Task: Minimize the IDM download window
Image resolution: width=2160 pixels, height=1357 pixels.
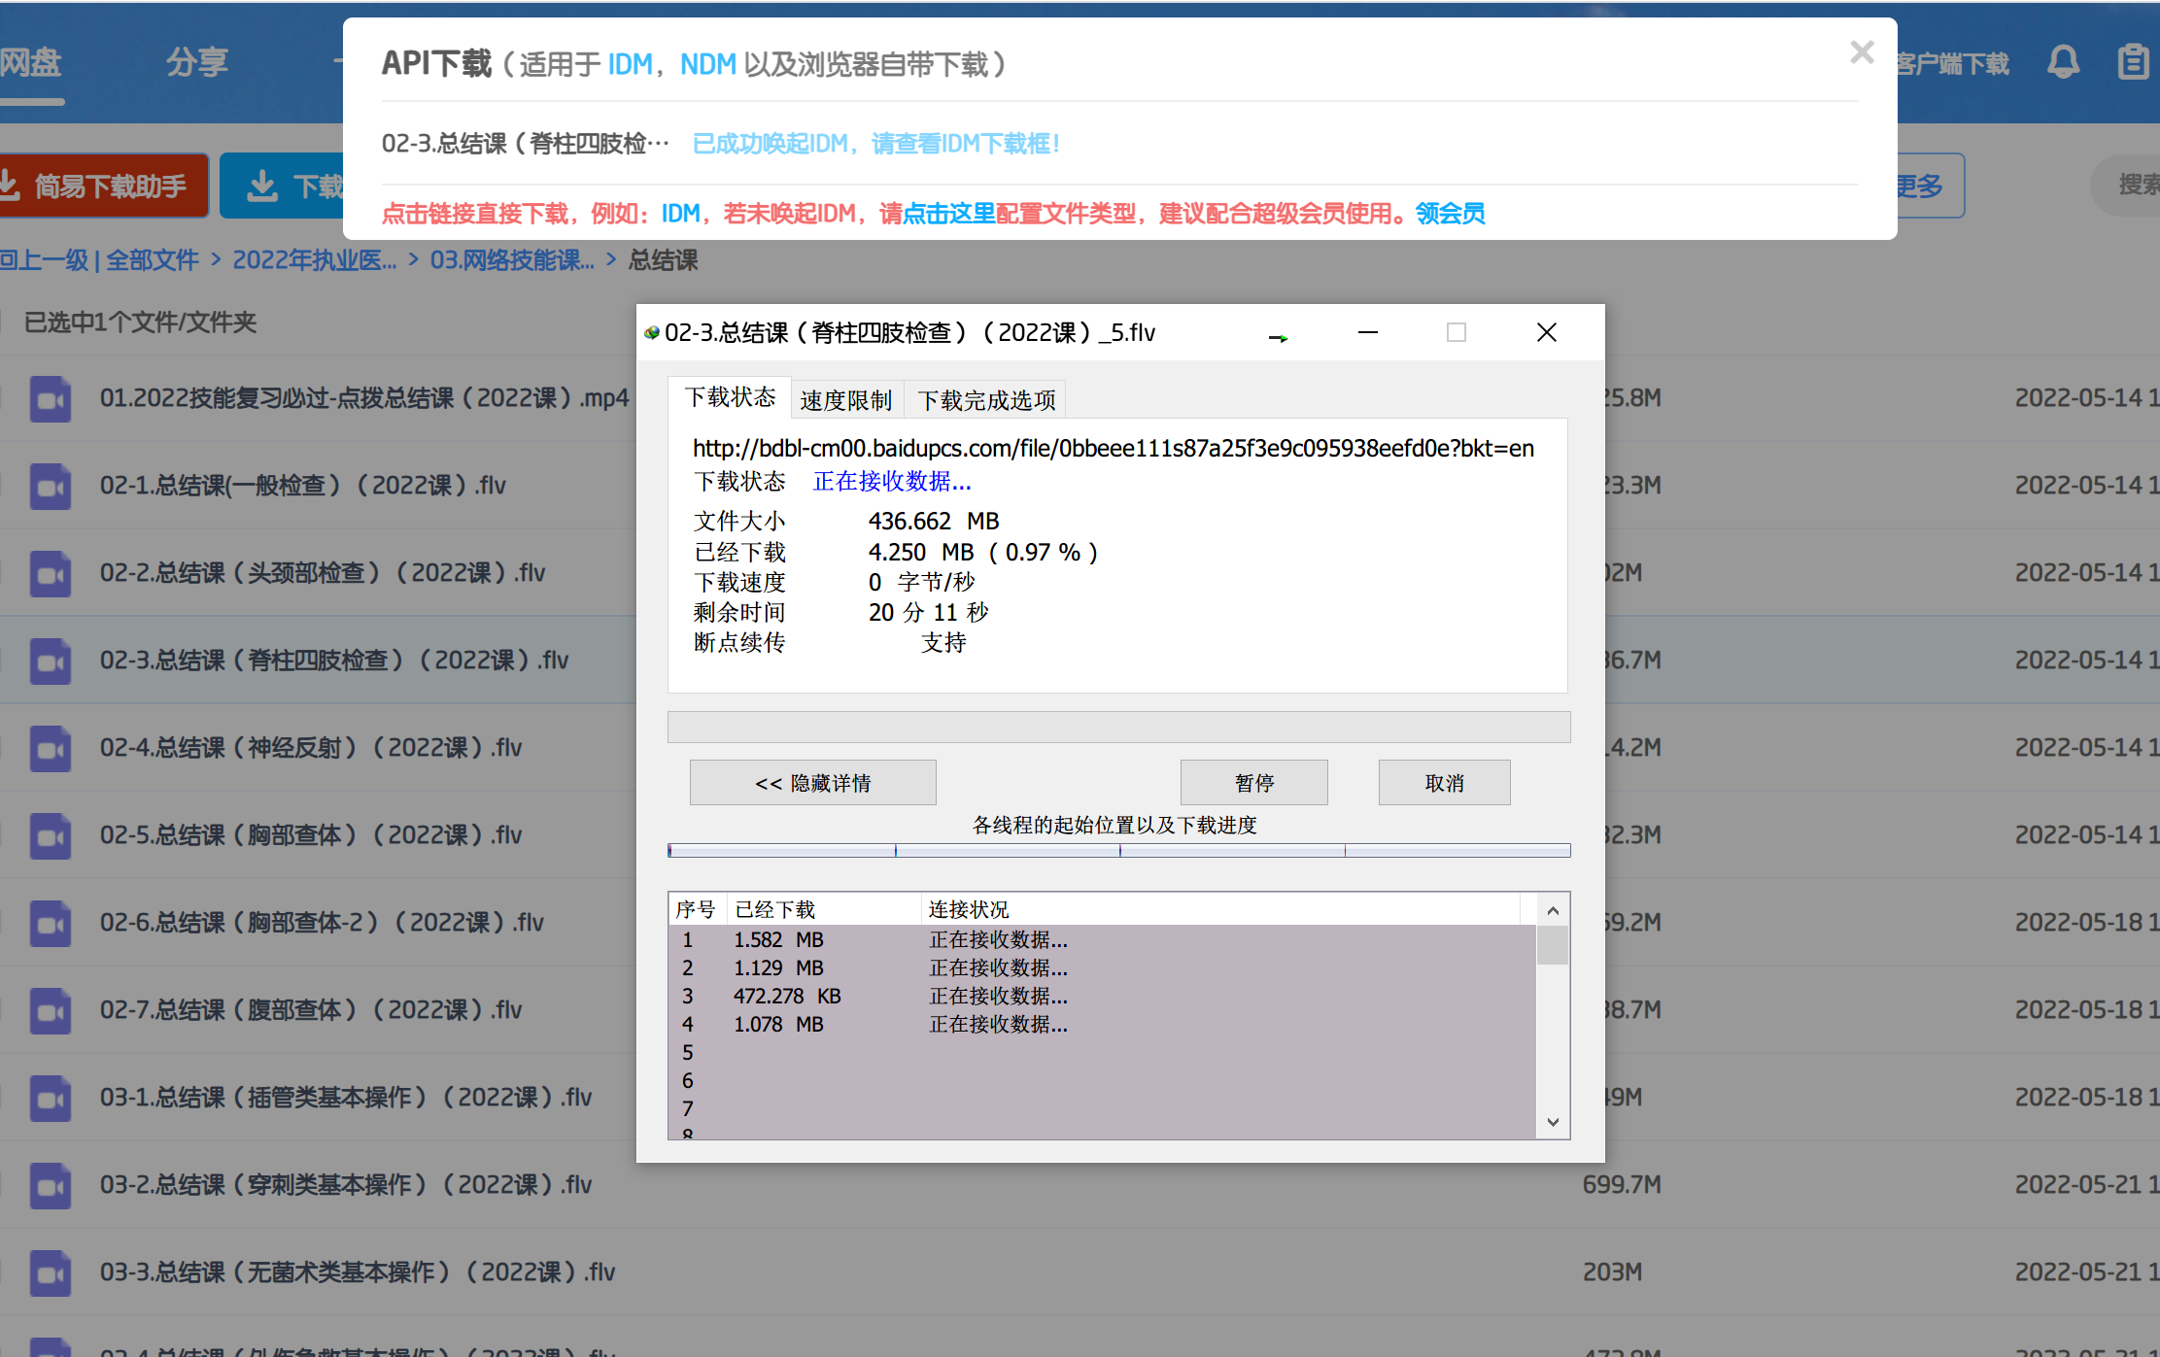Action: [1367, 332]
